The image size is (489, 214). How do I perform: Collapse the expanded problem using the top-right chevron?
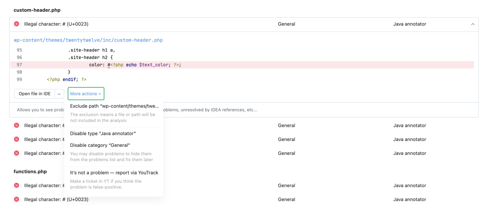[x=472, y=24]
